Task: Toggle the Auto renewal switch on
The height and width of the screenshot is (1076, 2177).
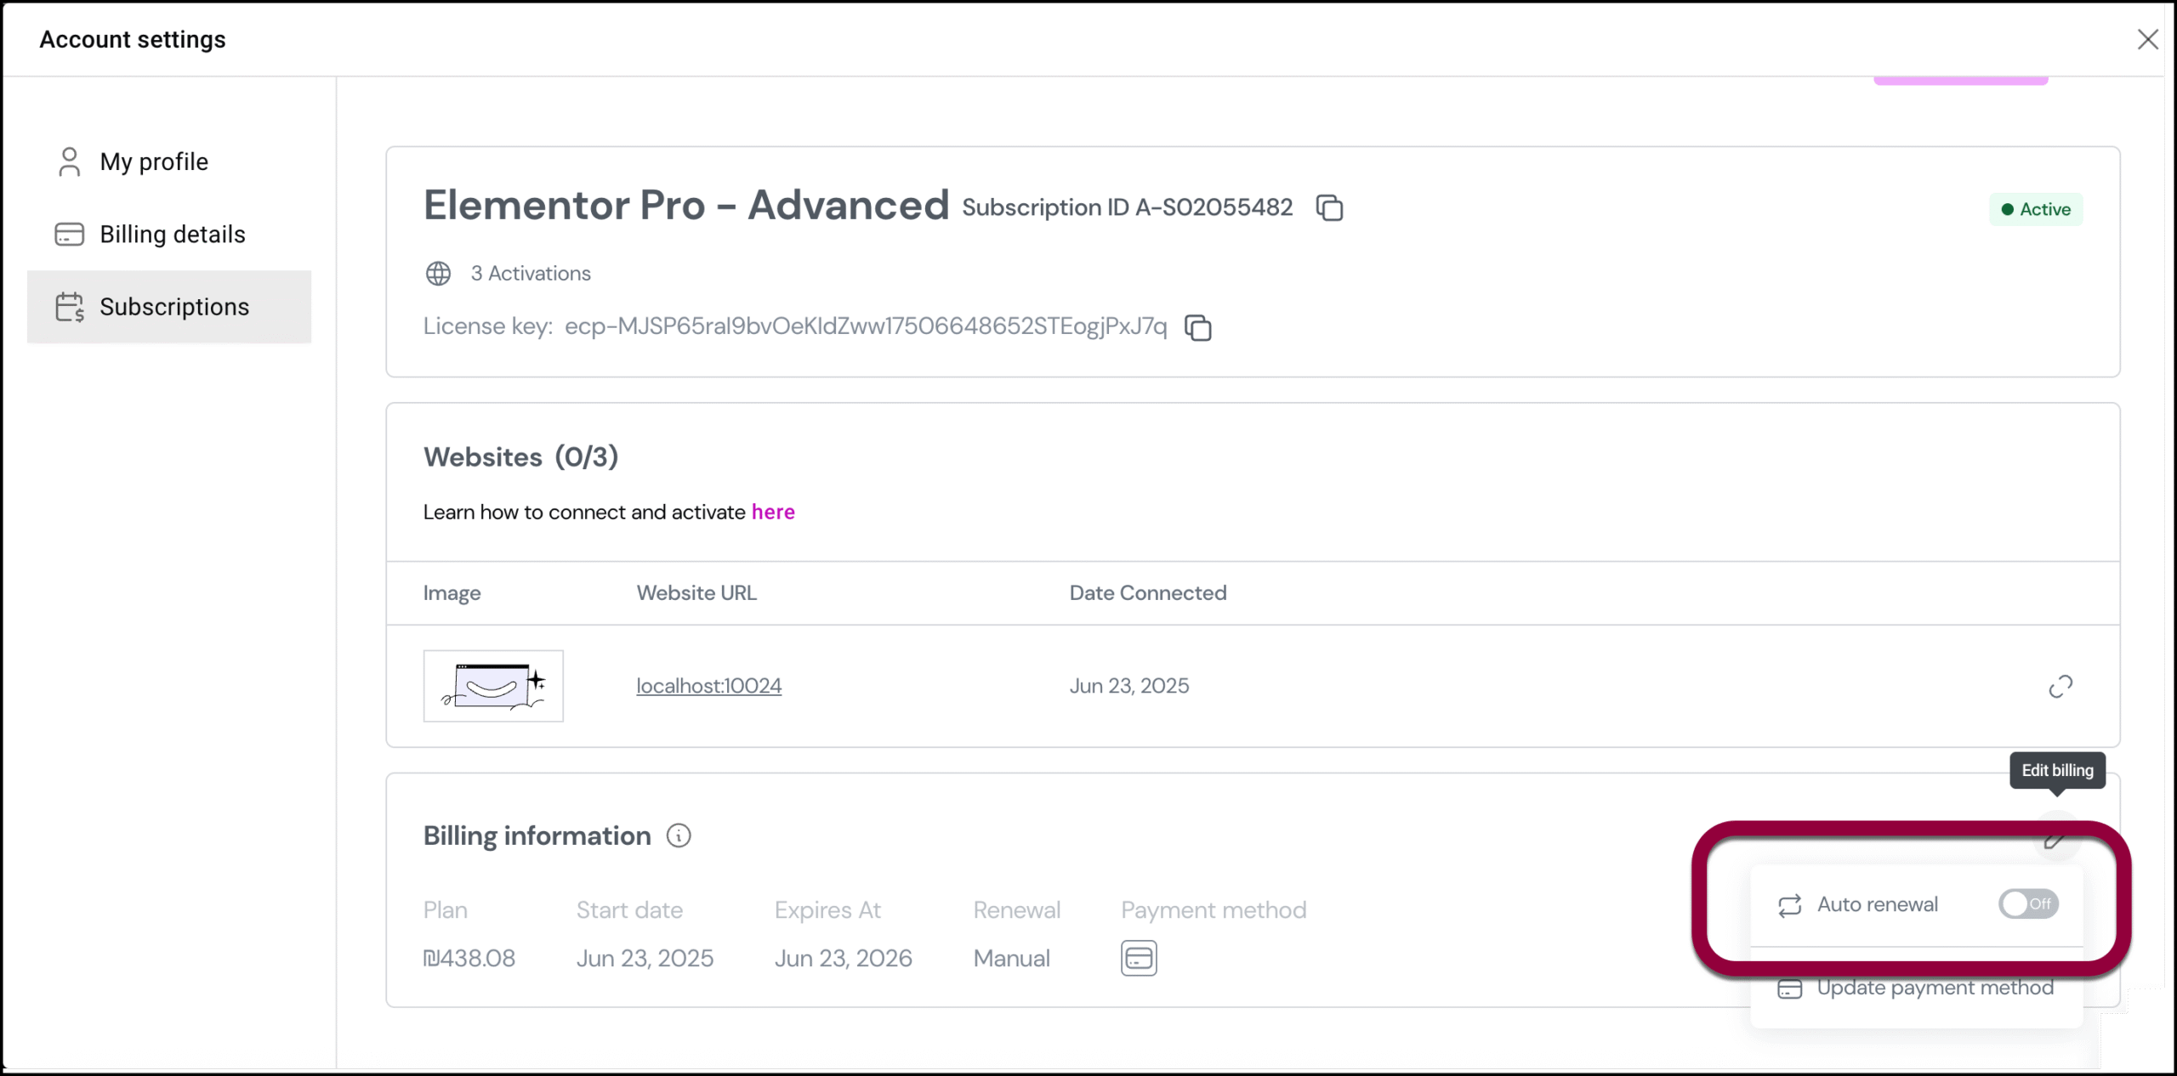Action: 2028,903
